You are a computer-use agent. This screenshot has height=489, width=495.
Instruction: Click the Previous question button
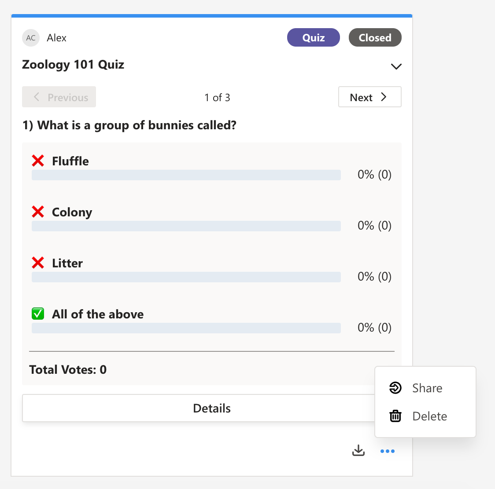click(59, 97)
